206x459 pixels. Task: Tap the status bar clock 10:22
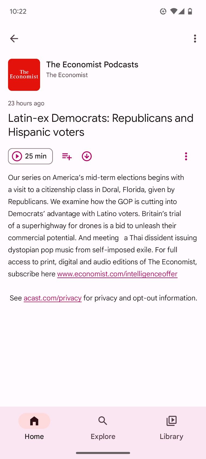click(18, 11)
